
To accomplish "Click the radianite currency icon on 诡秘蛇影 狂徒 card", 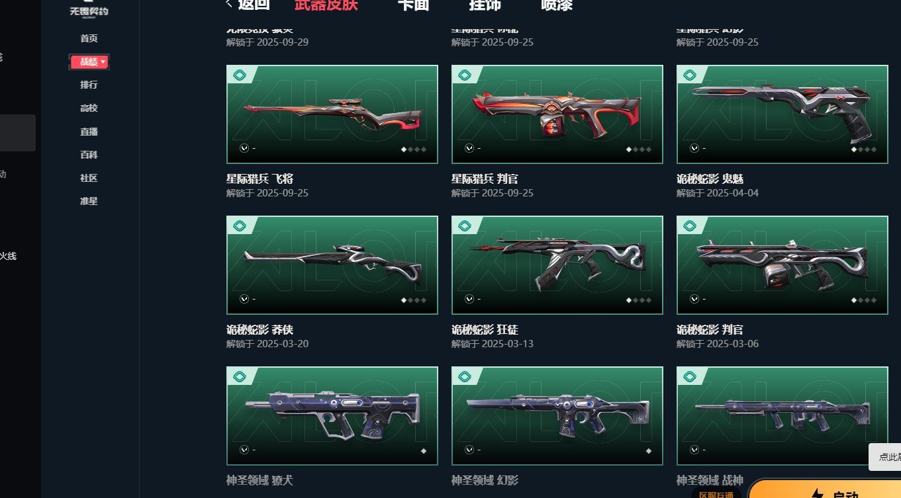I will coord(469,299).
